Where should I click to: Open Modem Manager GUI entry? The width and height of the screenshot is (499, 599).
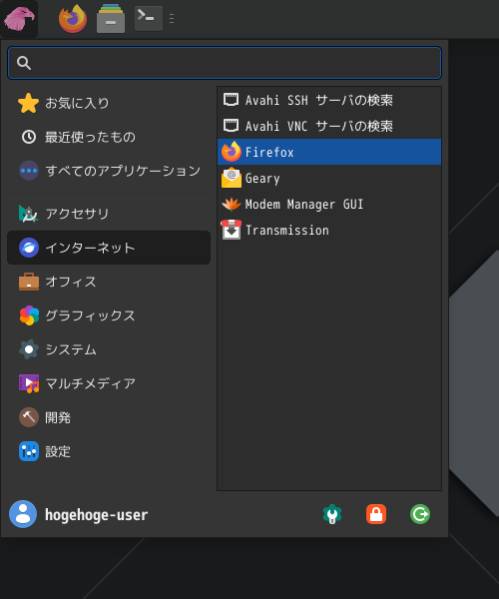[x=329, y=204]
